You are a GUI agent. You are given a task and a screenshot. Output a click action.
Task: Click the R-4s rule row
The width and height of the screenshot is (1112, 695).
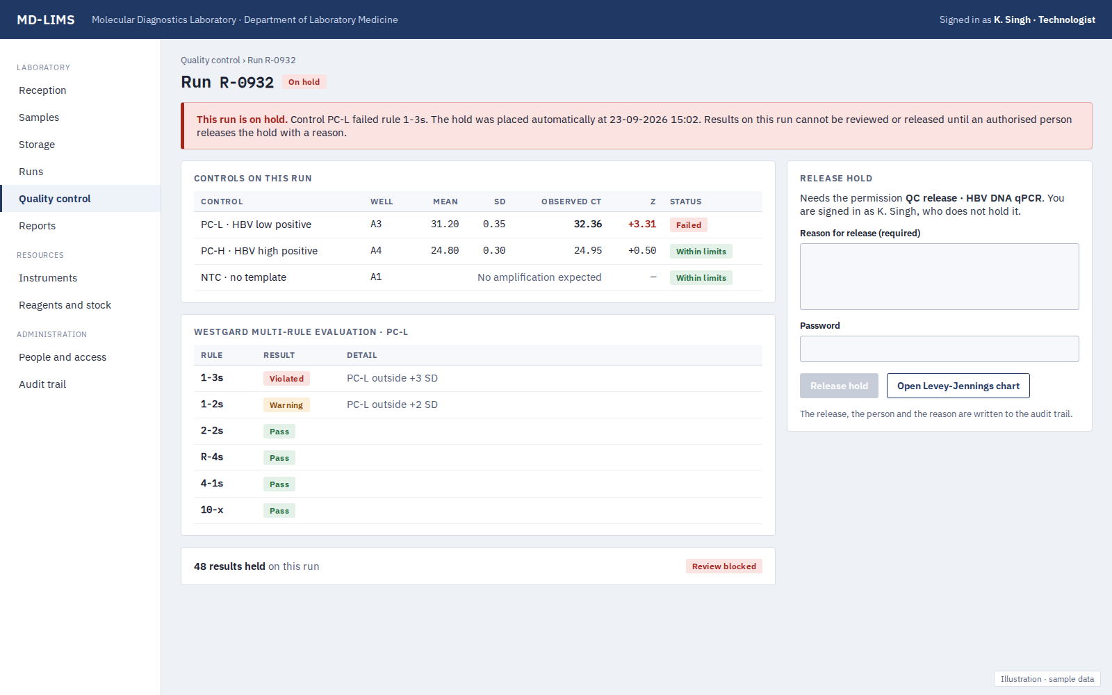point(478,457)
